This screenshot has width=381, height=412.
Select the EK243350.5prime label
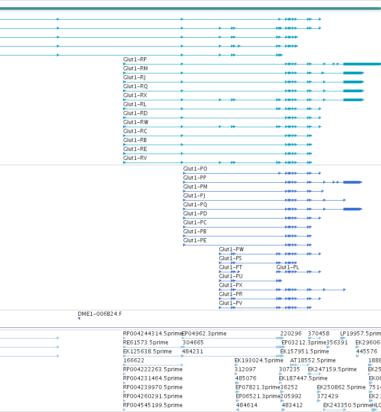click(347, 405)
